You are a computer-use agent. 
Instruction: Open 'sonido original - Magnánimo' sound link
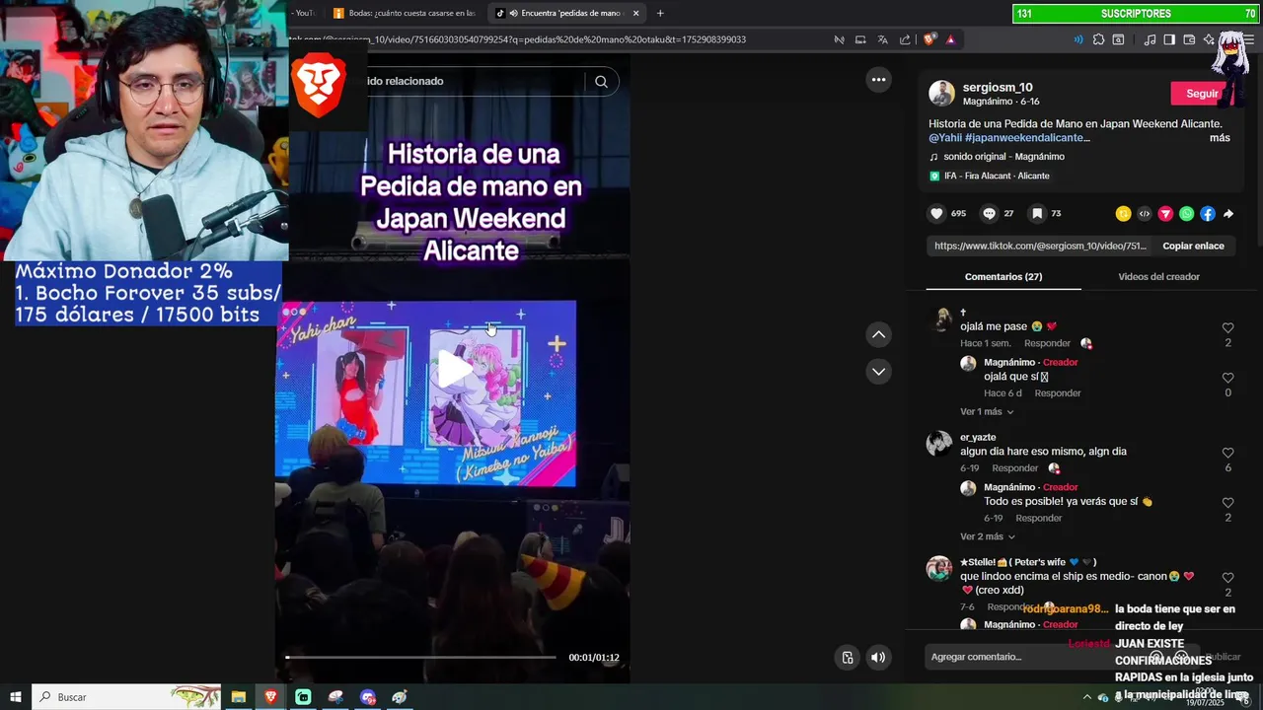[1003, 157]
